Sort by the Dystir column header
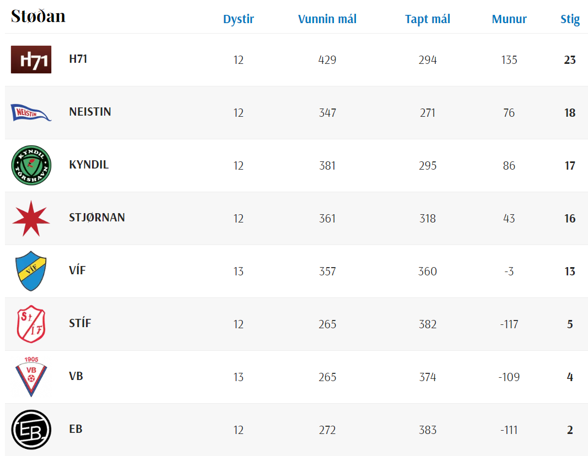The width and height of the screenshot is (588, 456). (x=238, y=19)
